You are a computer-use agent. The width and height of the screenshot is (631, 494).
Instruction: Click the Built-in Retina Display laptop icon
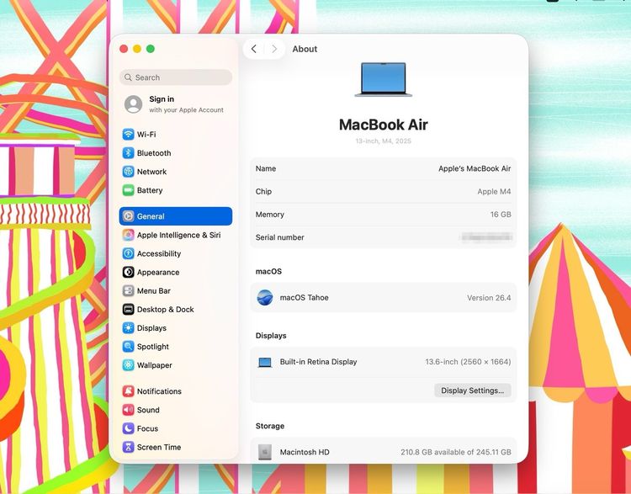coord(265,362)
